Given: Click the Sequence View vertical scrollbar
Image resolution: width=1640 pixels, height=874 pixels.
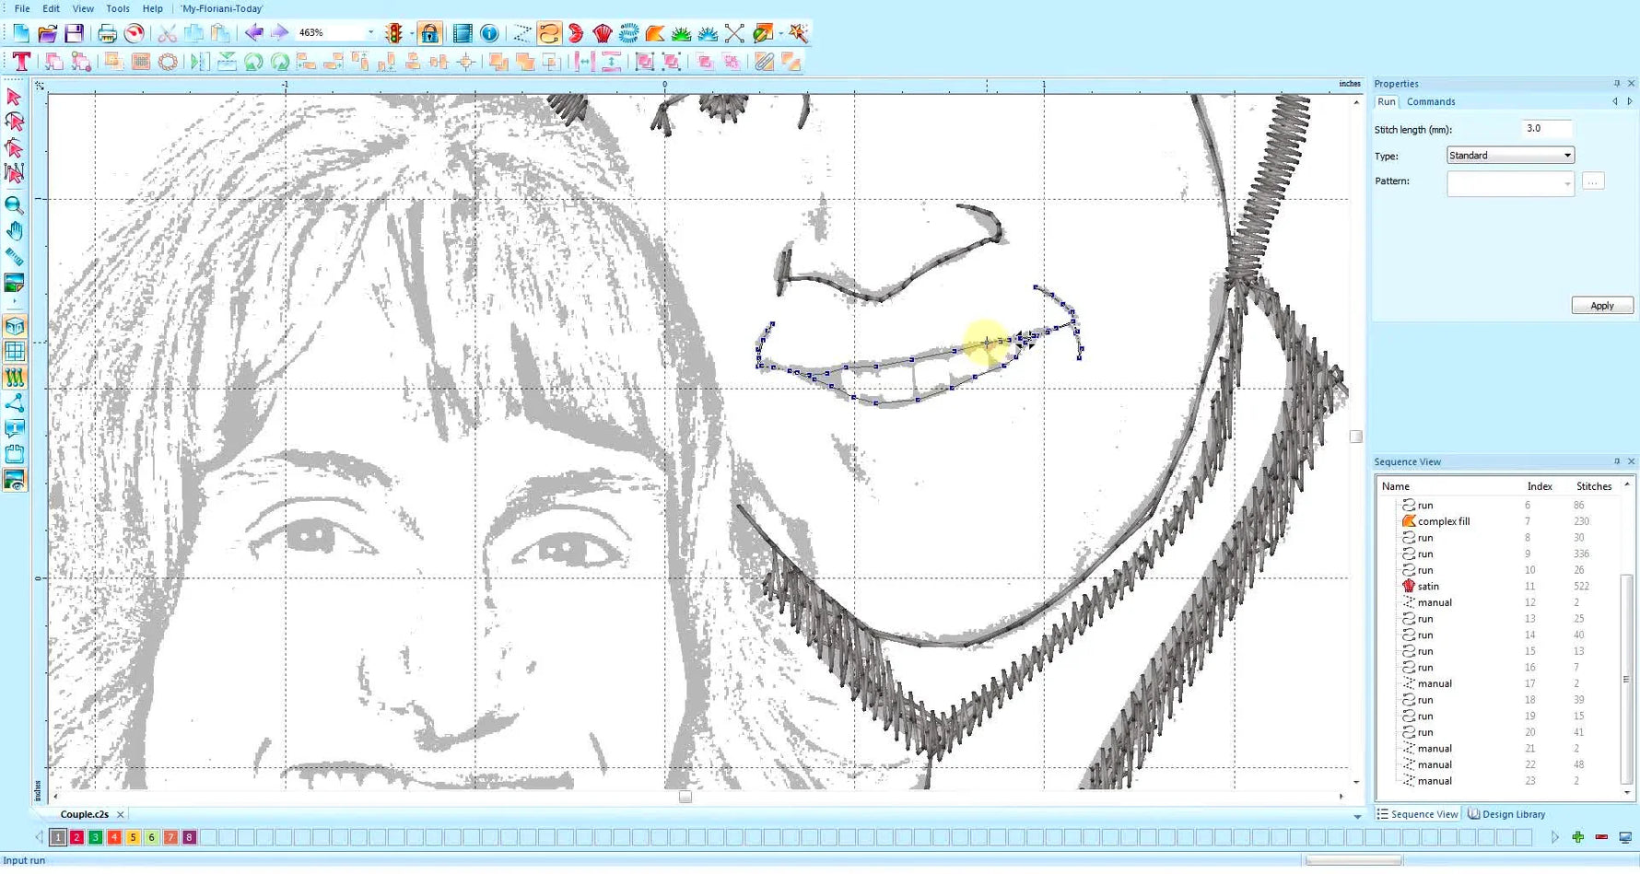Looking at the screenshot, I should coord(1626,680).
